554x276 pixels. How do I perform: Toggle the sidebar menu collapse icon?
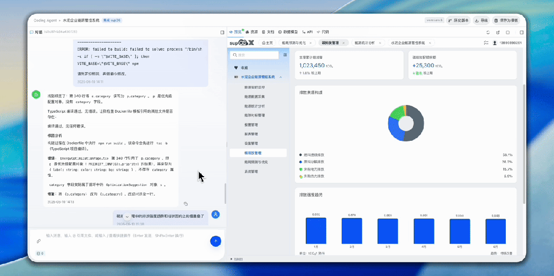pyautogui.click(x=285, y=55)
